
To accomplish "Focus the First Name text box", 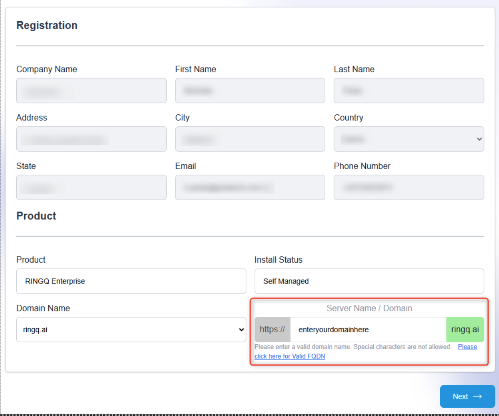I will pyautogui.click(x=250, y=90).
